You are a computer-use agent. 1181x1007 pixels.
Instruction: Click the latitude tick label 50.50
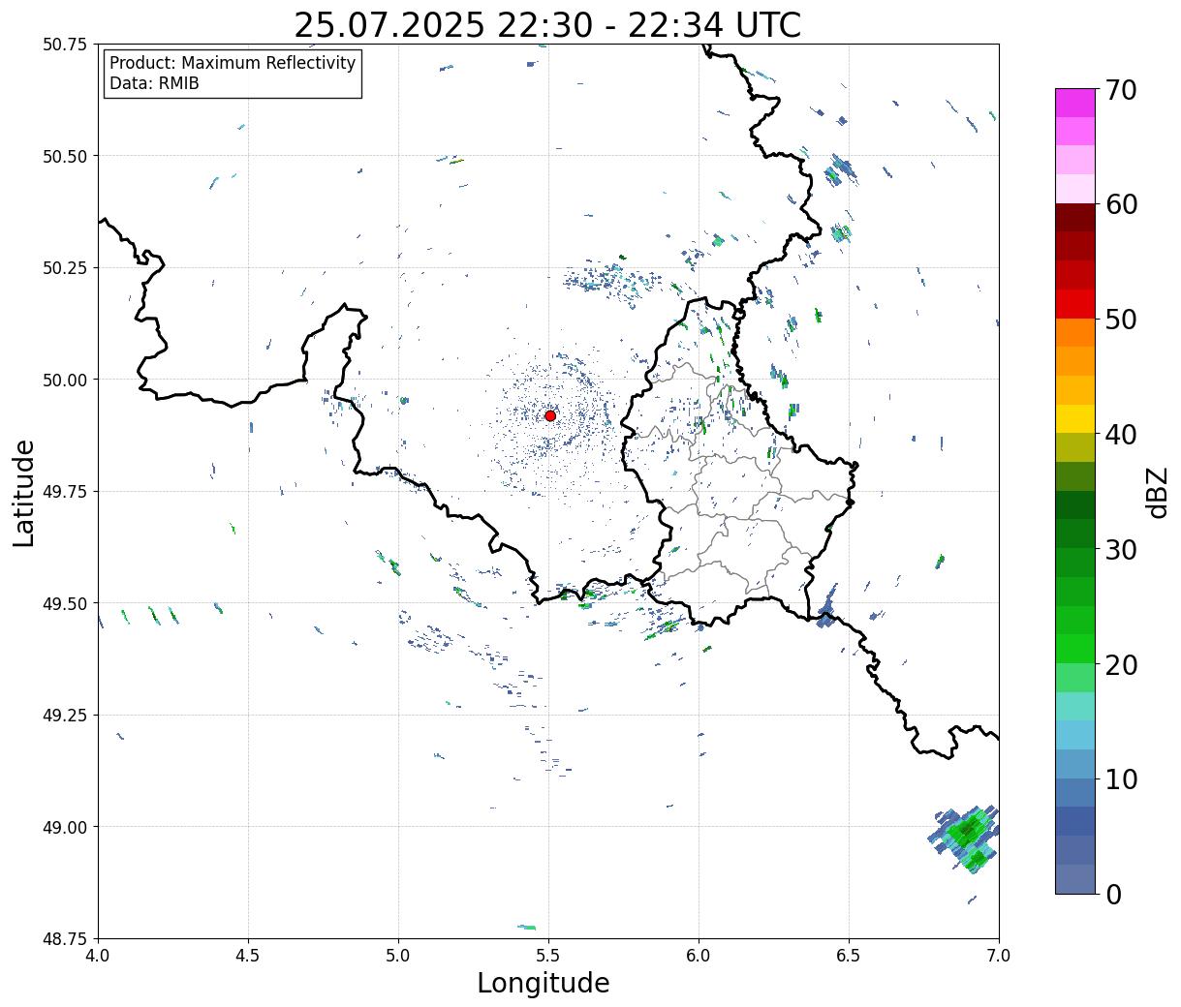tap(64, 156)
